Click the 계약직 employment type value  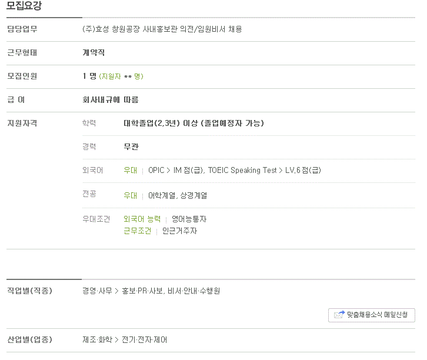(x=94, y=53)
